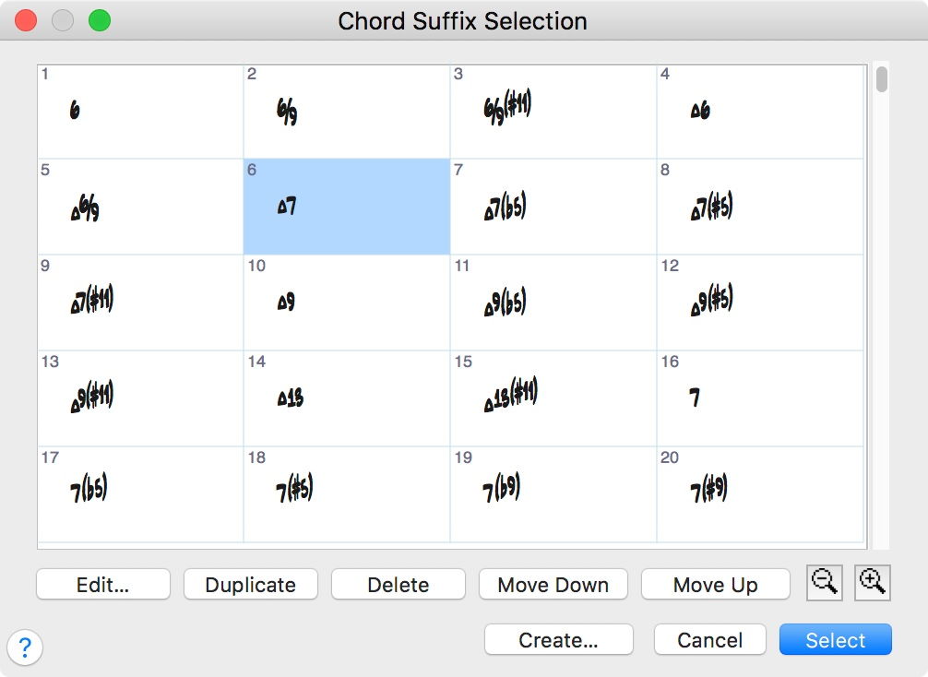
Task: Click the Move Down button
Action: point(553,585)
